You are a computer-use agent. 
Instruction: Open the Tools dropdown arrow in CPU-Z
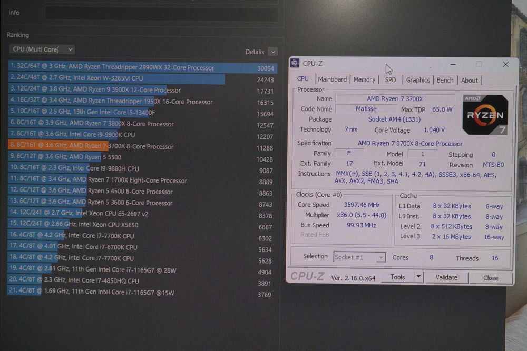(418, 277)
